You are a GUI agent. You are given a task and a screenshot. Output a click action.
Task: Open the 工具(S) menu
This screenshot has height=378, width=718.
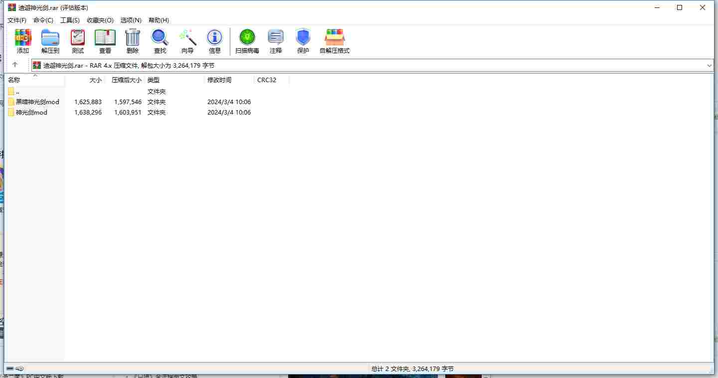coord(70,20)
